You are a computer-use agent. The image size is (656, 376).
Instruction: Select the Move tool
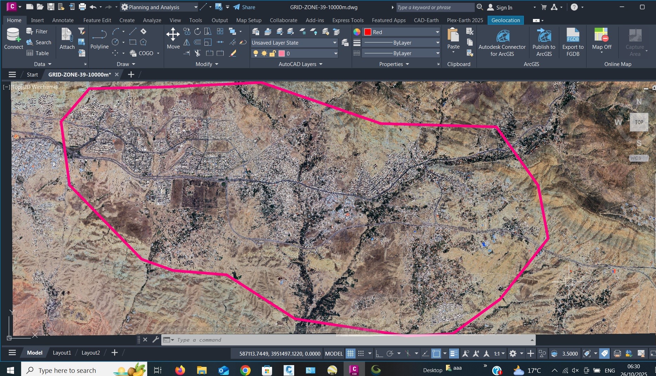click(x=173, y=39)
